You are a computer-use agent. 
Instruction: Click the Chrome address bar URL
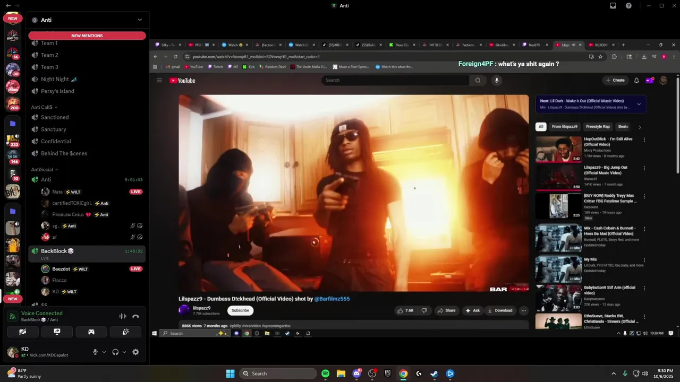click(255, 57)
